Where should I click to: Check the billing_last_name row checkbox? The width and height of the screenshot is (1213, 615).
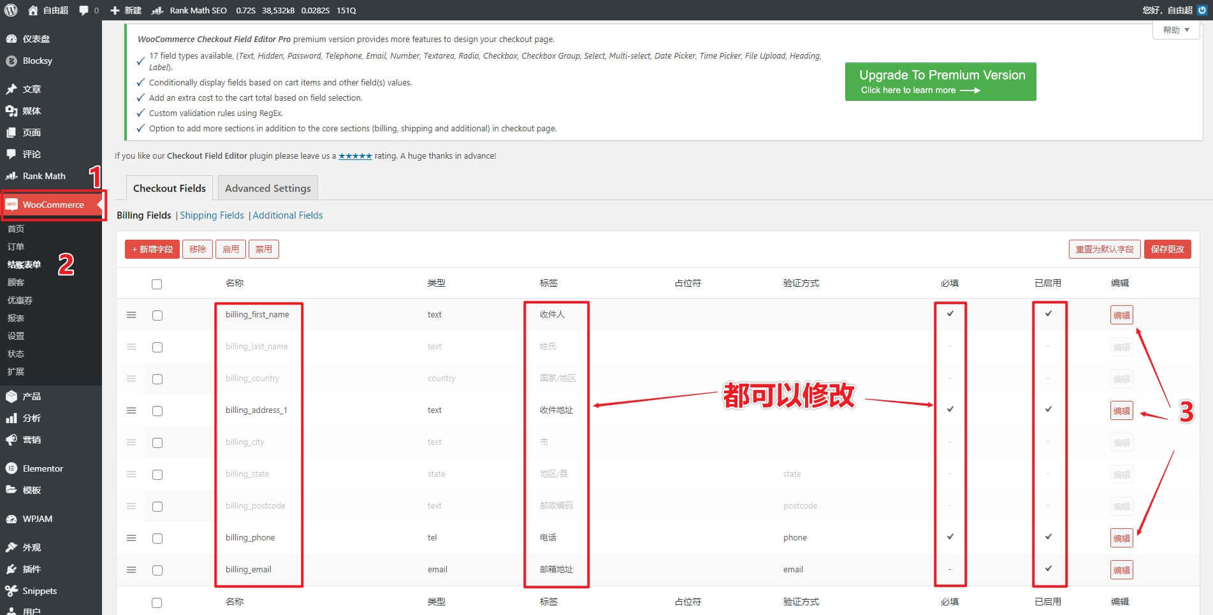point(157,347)
